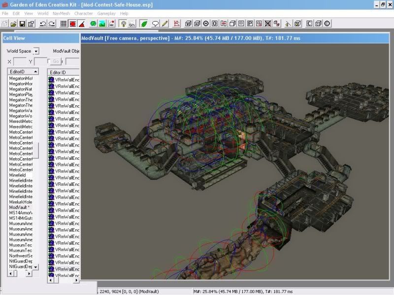
Task: Click the circled M toolbar icon
Action: (206, 24)
